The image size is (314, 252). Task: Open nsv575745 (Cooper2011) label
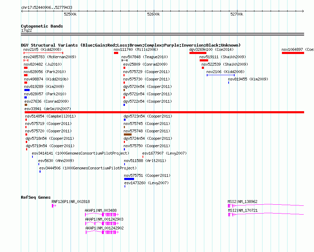(x=147, y=124)
